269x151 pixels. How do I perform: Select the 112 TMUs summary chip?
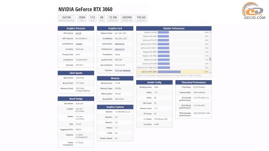click(92, 18)
